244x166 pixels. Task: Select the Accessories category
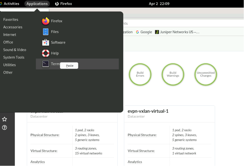13,27
